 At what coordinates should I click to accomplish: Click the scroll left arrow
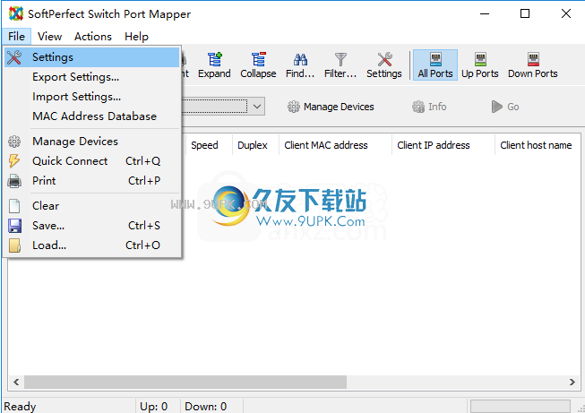click(16, 382)
